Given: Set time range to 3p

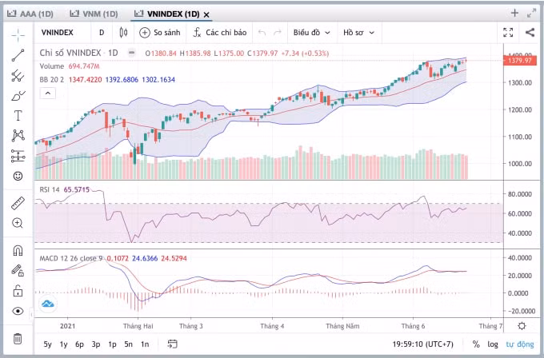Looking at the screenshot, I should (x=96, y=344).
